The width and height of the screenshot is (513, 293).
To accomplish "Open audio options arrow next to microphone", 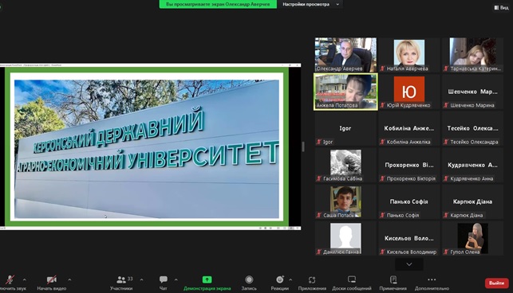I will (24, 280).
